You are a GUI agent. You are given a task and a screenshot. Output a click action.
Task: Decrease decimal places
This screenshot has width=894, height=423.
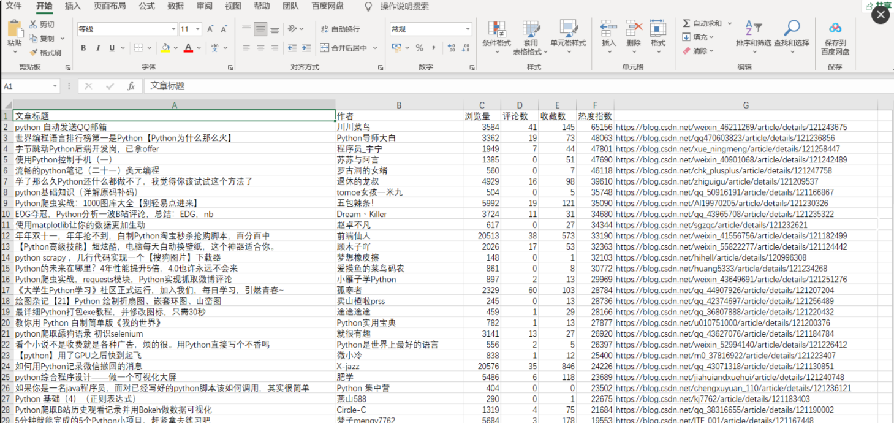[x=466, y=48]
